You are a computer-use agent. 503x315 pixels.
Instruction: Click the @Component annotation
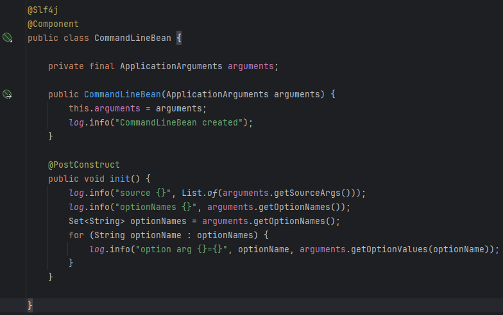tap(53, 24)
